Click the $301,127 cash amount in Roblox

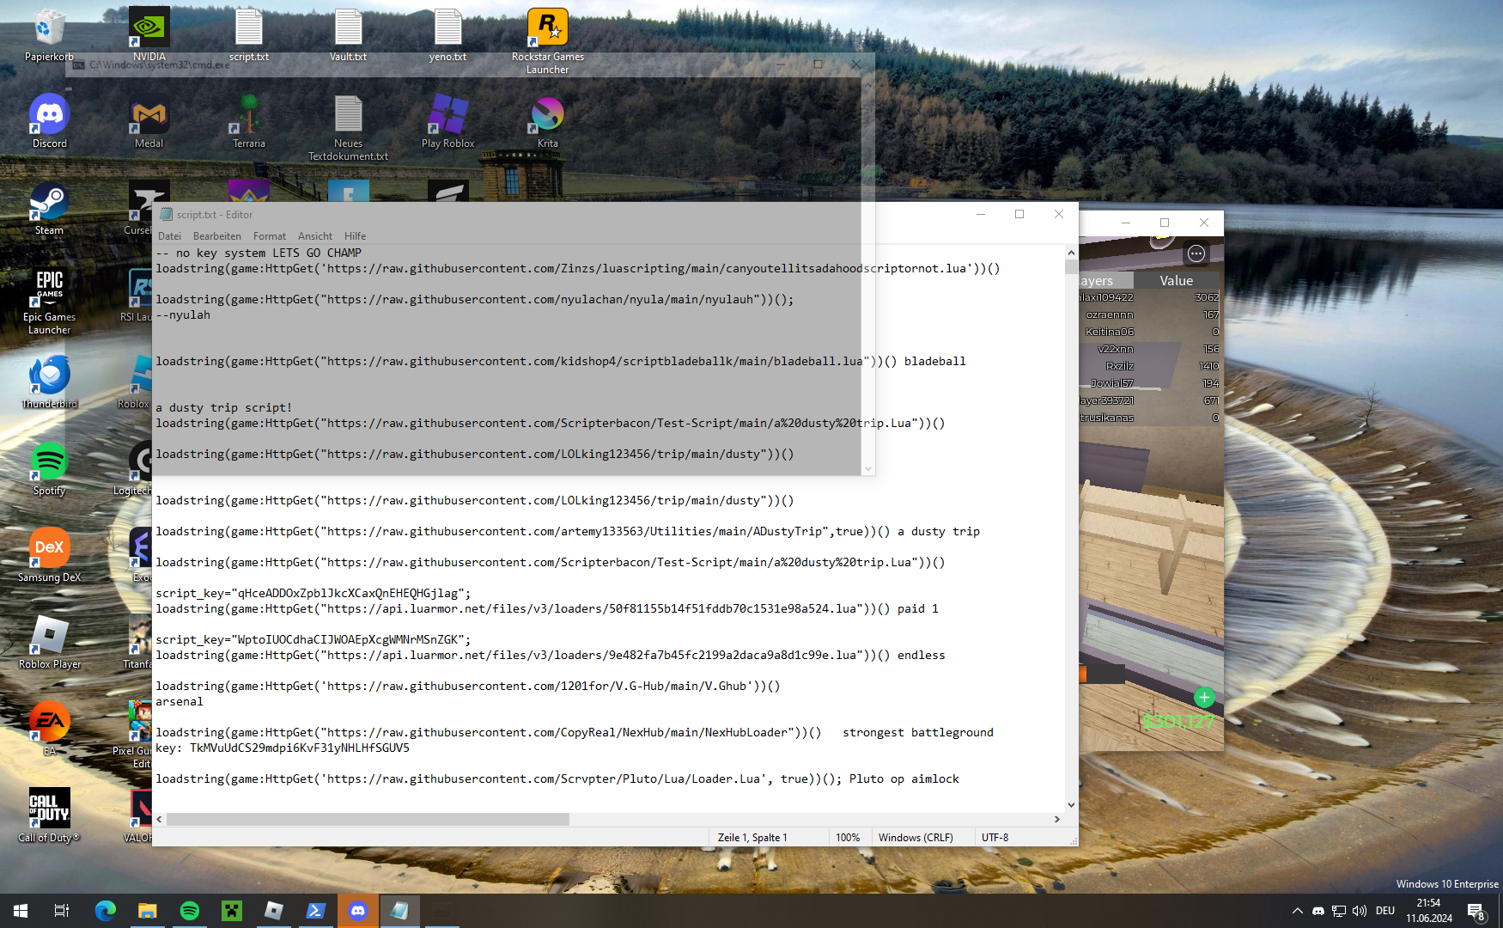[x=1177, y=722]
